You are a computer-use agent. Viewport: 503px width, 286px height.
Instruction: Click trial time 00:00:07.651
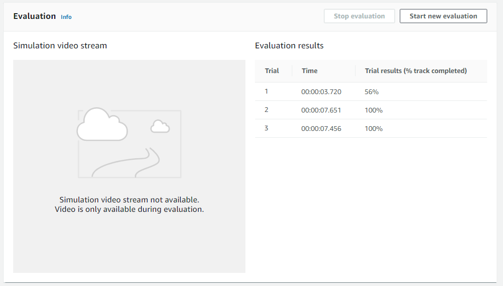(x=321, y=110)
